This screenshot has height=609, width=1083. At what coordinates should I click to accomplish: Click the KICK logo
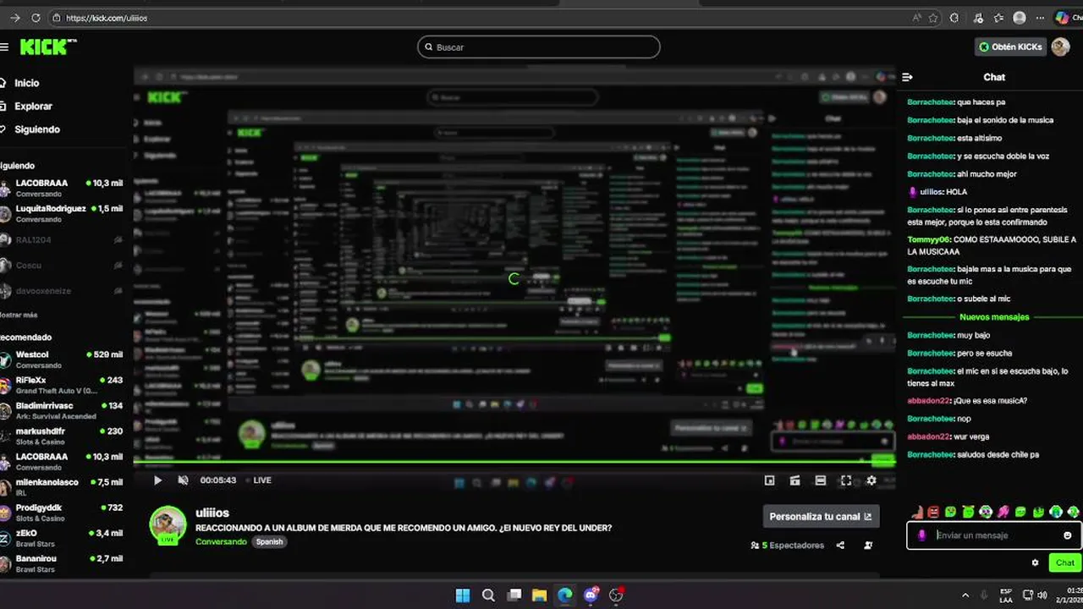(47, 47)
